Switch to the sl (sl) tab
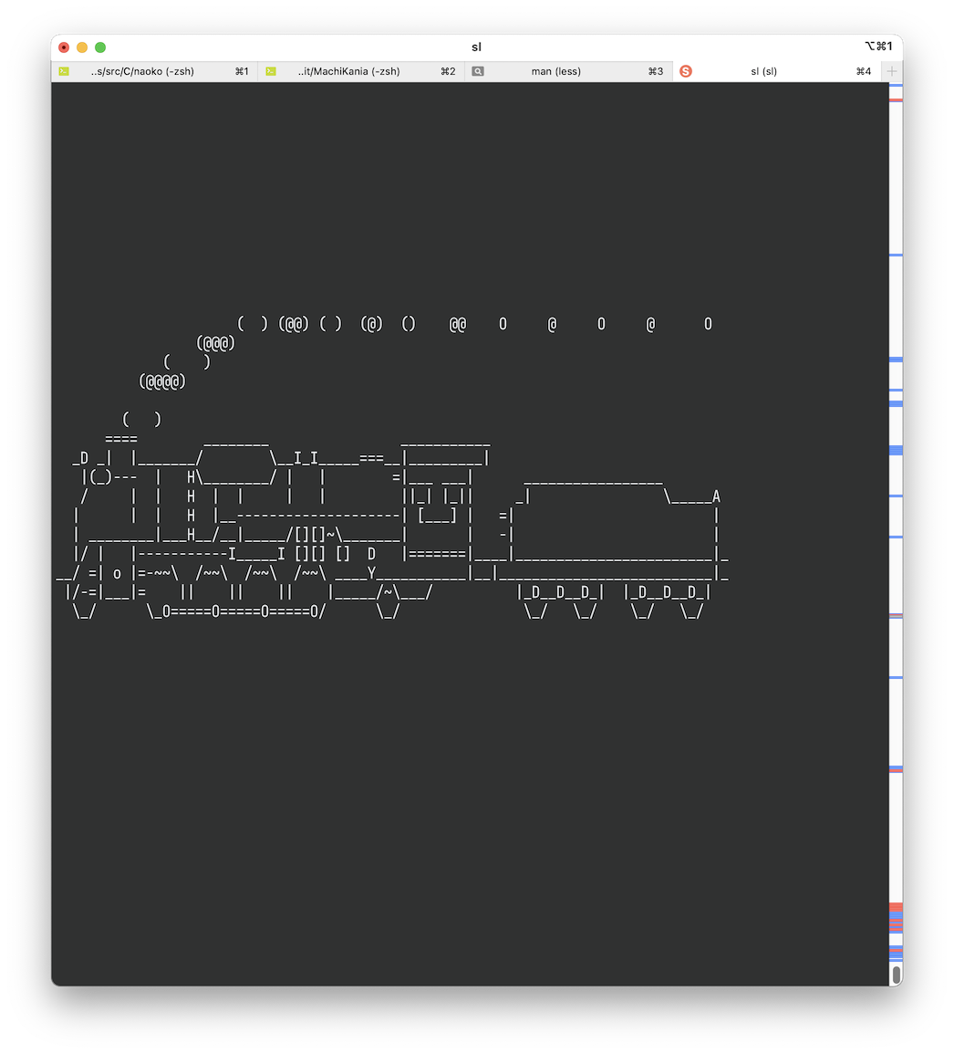This screenshot has height=1054, width=954. click(763, 70)
